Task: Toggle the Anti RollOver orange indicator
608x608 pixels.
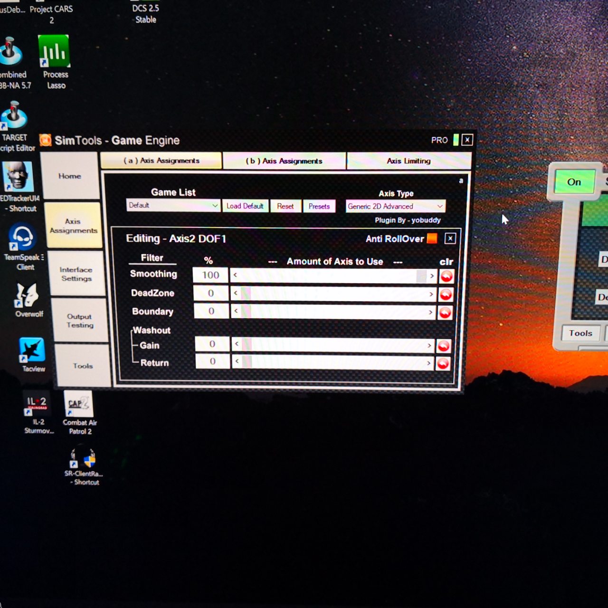Action: click(x=432, y=238)
